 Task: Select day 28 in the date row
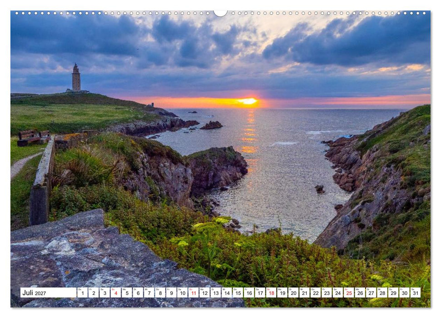382,293
